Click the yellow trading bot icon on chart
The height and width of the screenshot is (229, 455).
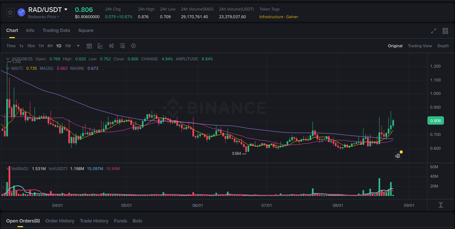[x=397, y=156]
